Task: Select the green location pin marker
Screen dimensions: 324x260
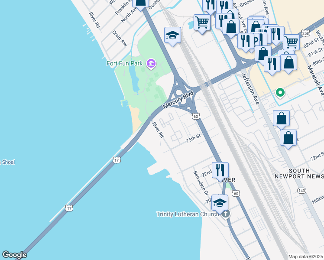Action: pyautogui.click(x=280, y=93)
